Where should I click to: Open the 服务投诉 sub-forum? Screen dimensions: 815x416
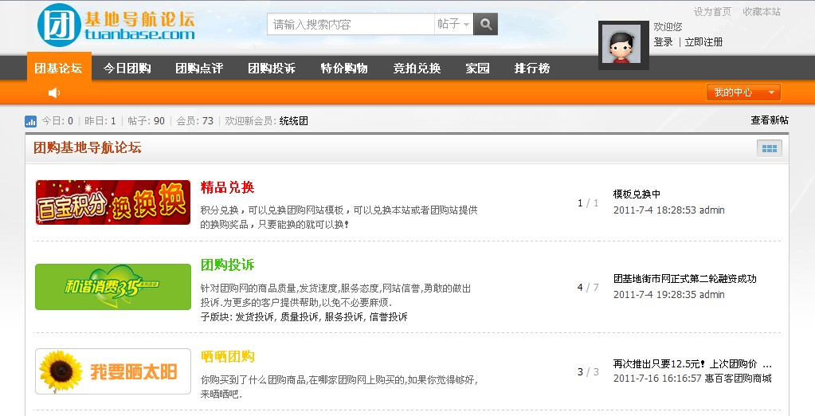(344, 316)
